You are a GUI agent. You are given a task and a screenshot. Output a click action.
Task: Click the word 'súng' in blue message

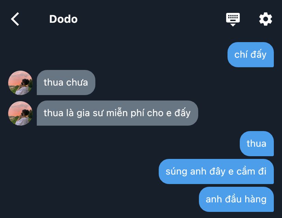[x=176, y=171]
